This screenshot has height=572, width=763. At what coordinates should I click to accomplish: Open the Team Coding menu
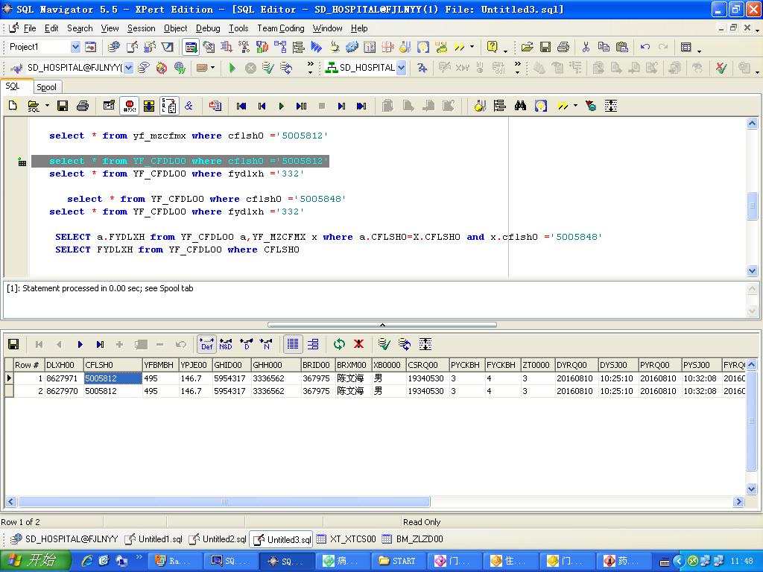point(280,28)
